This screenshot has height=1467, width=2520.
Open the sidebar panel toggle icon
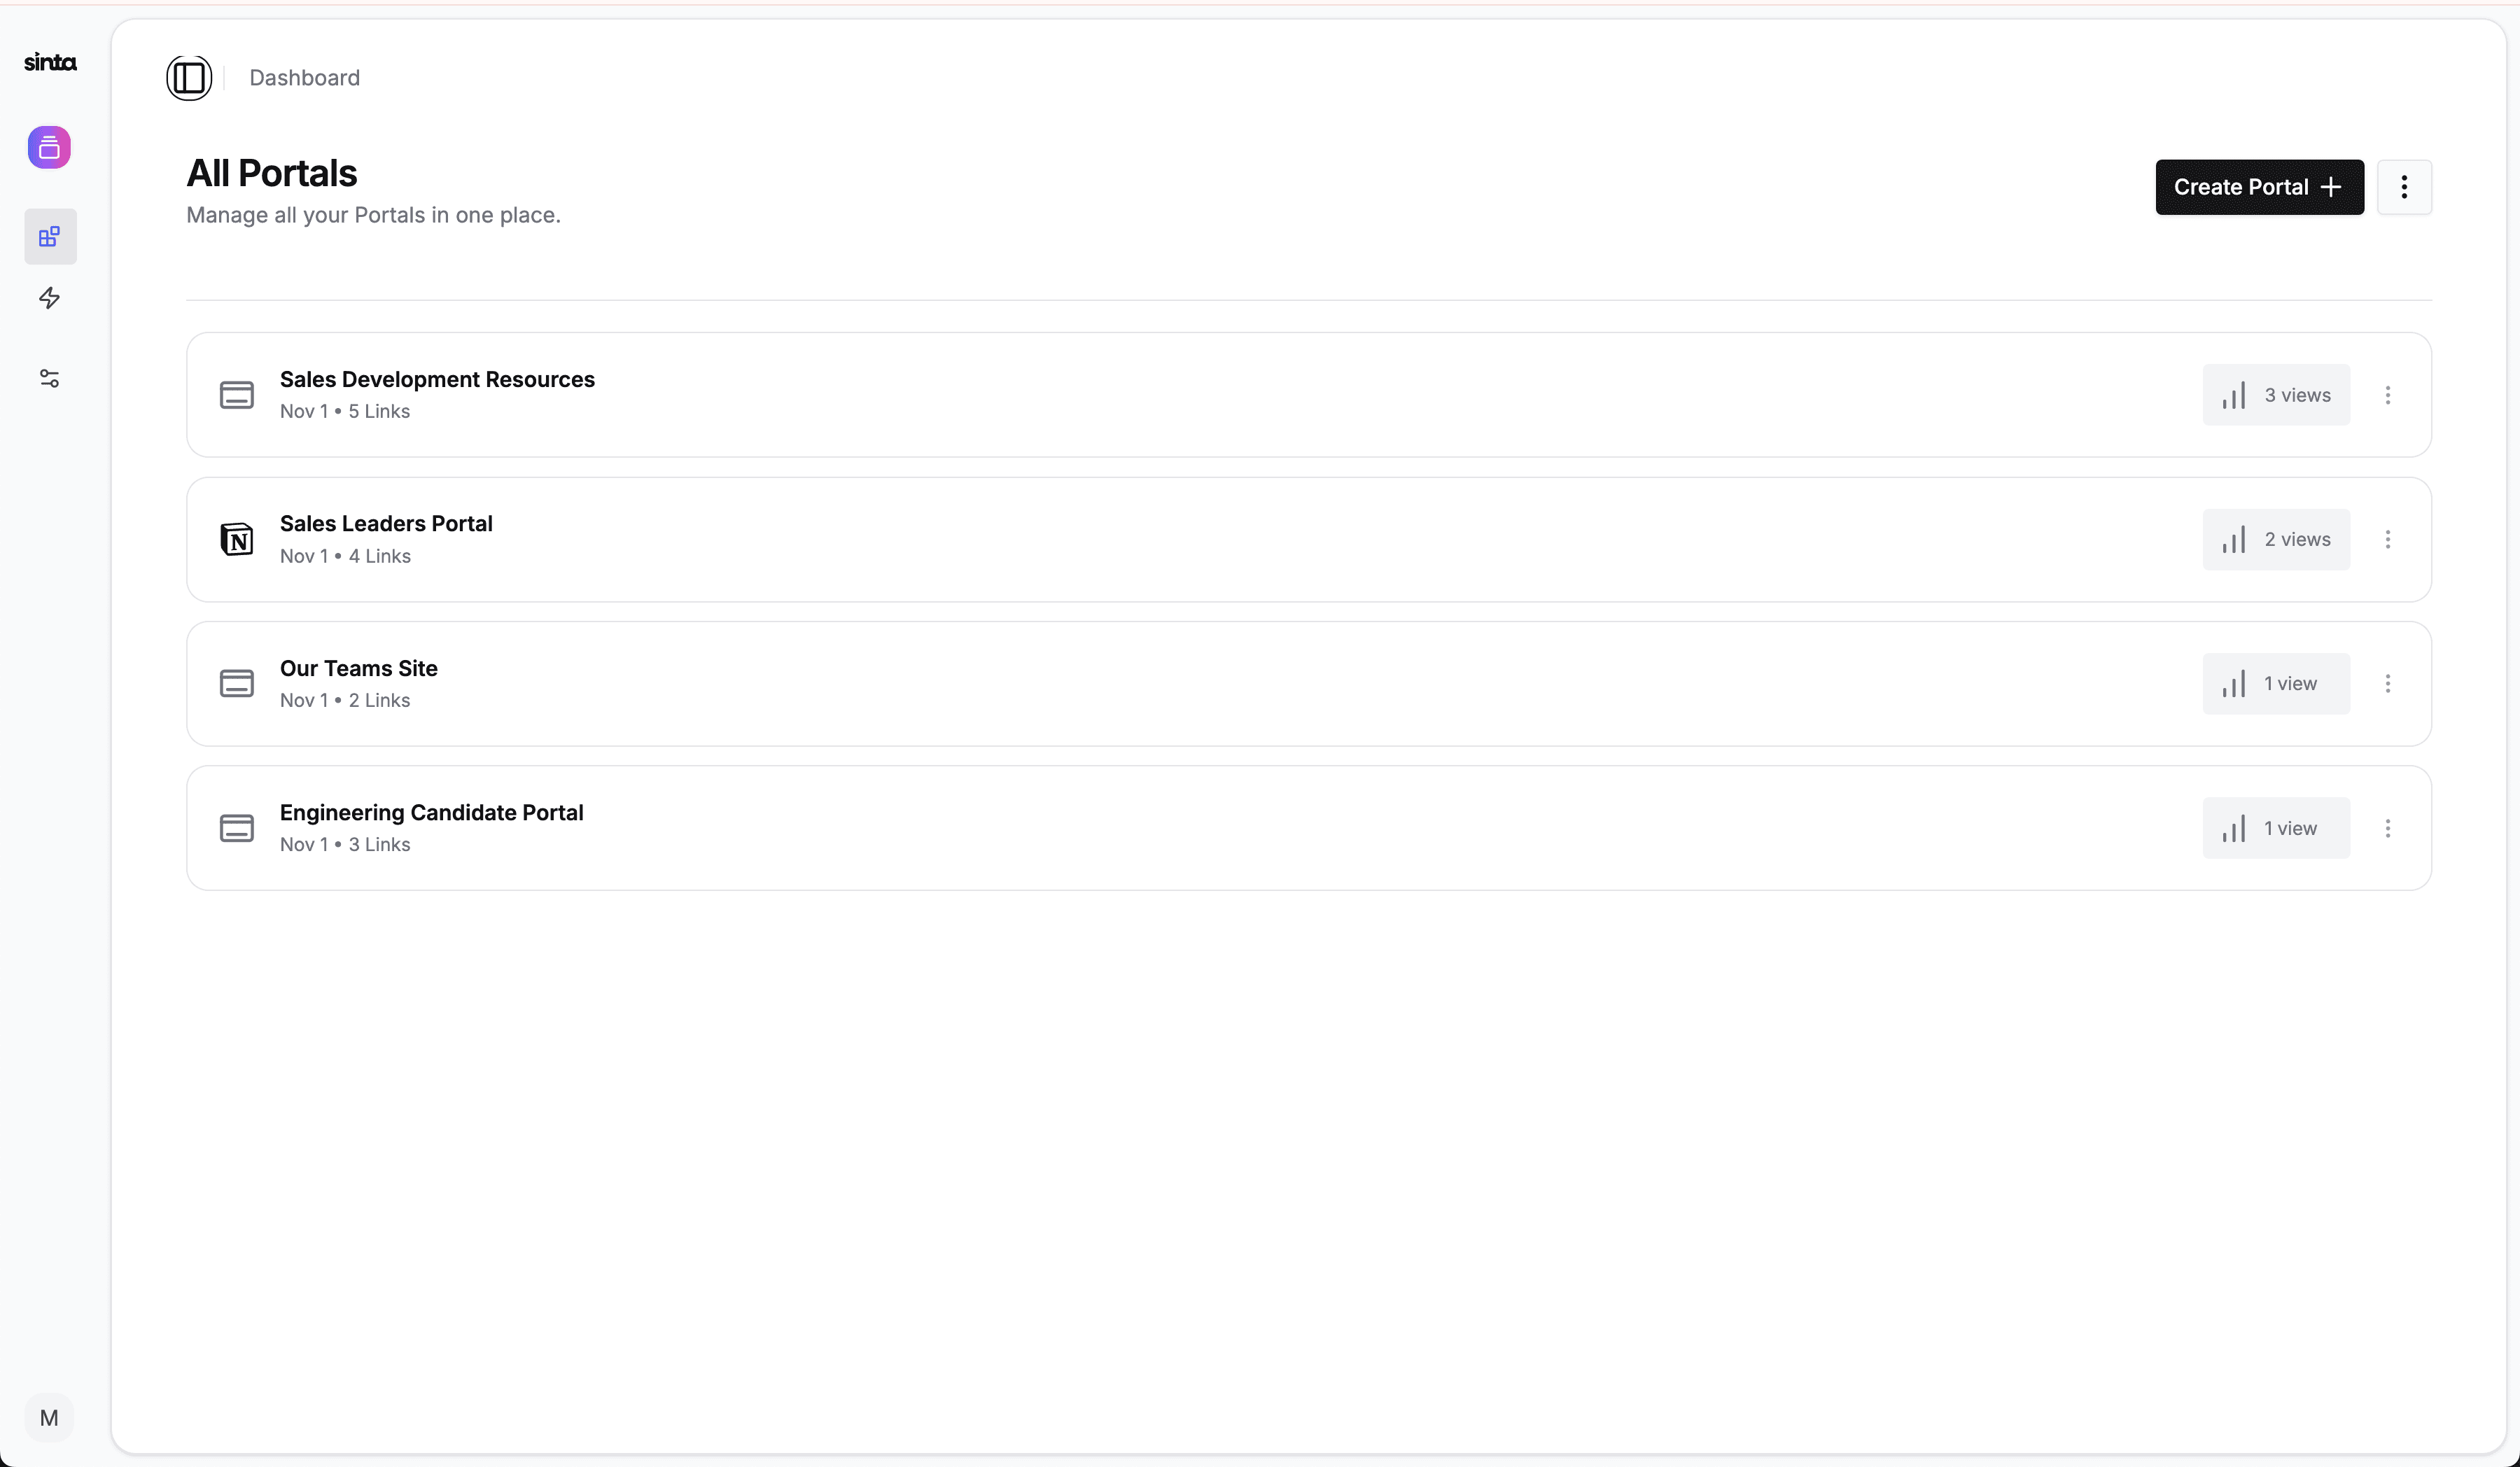pyautogui.click(x=188, y=77)
